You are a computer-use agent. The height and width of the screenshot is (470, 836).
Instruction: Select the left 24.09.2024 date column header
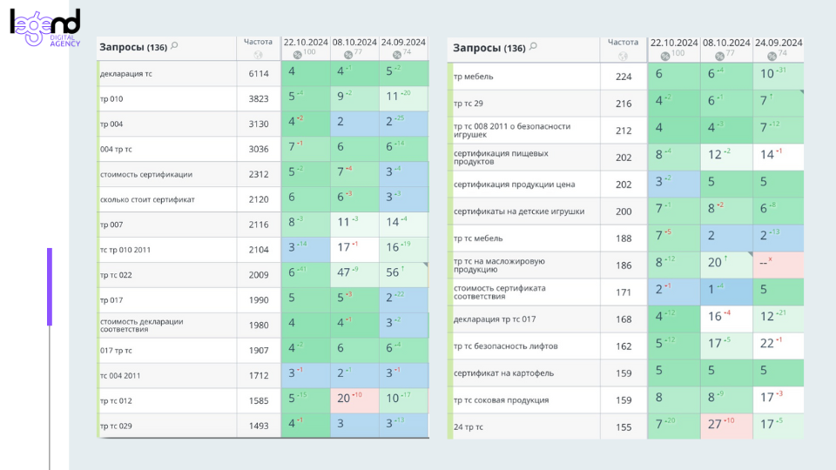point(403,42)
